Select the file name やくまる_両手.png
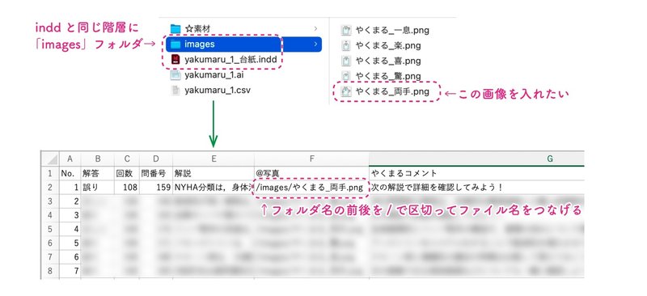The width and height of the screenshot is (647, 296). point(392,91)
